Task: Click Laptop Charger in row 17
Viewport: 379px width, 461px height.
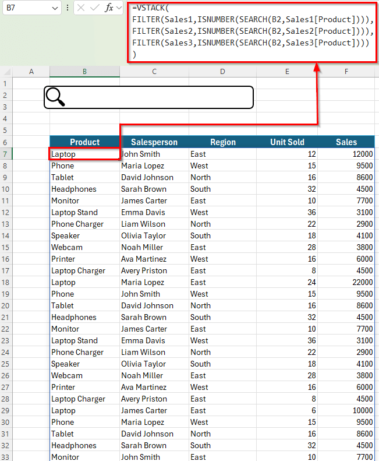Action: click(x=84, y=270)
